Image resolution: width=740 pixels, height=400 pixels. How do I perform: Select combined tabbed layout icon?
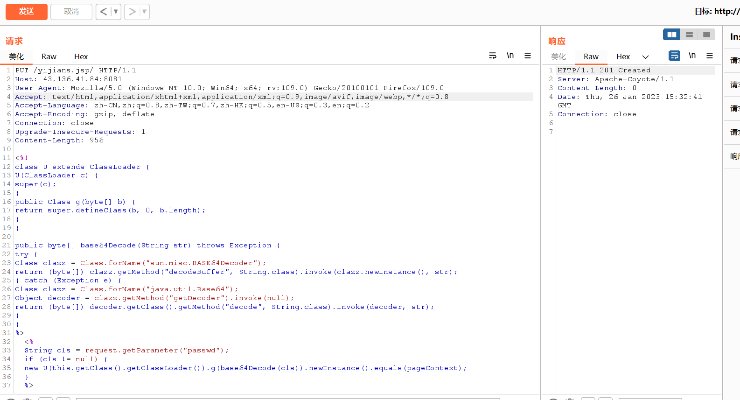tap(706, 35)
